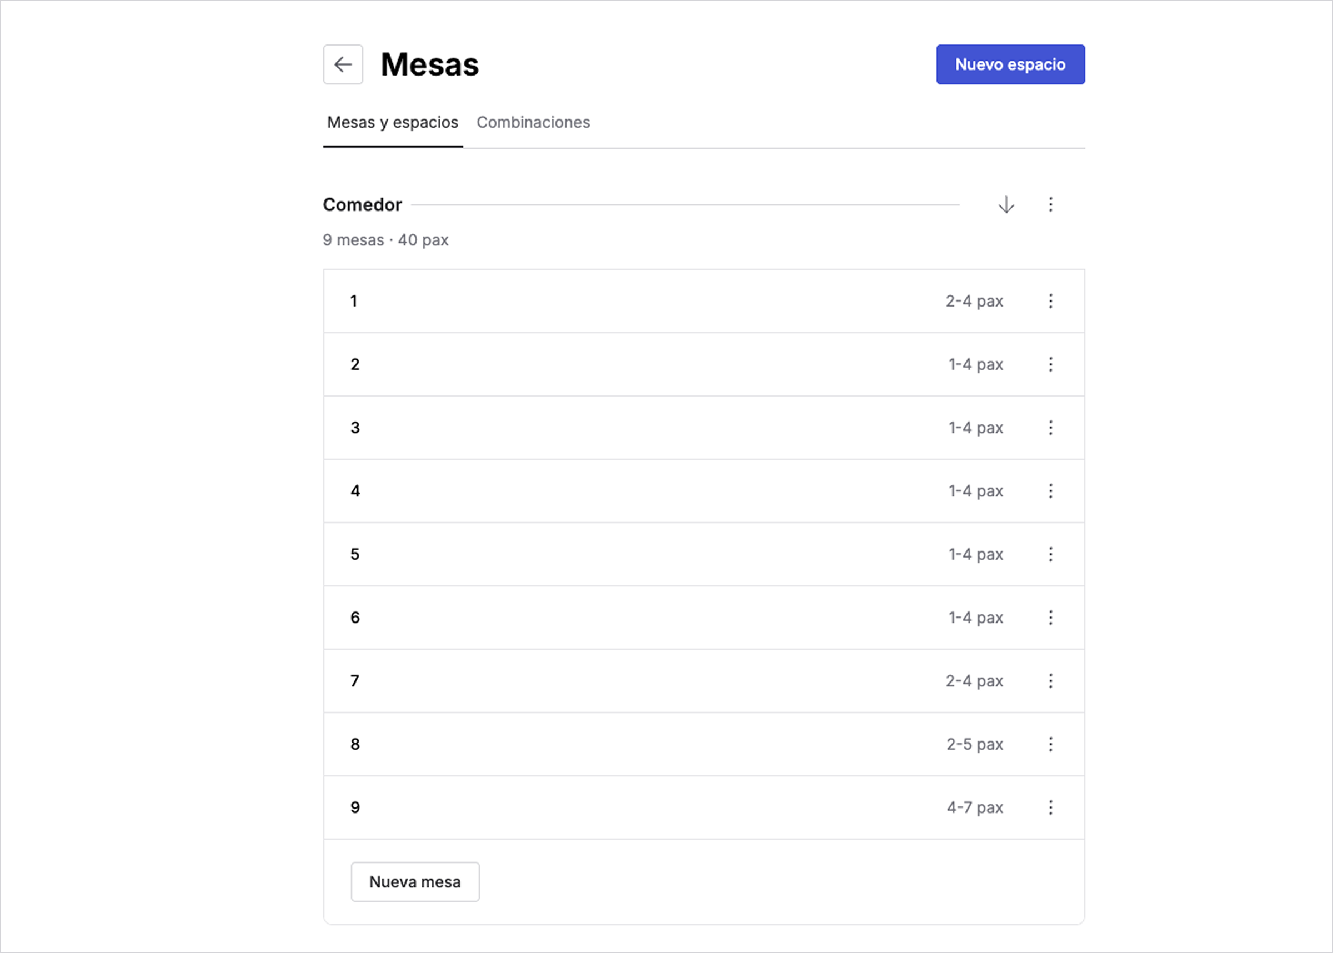Image resolution: width=1333 pixels, height=953 pixels.
Task: Switch to the Combinaciones tab
Action: (533, 122)
